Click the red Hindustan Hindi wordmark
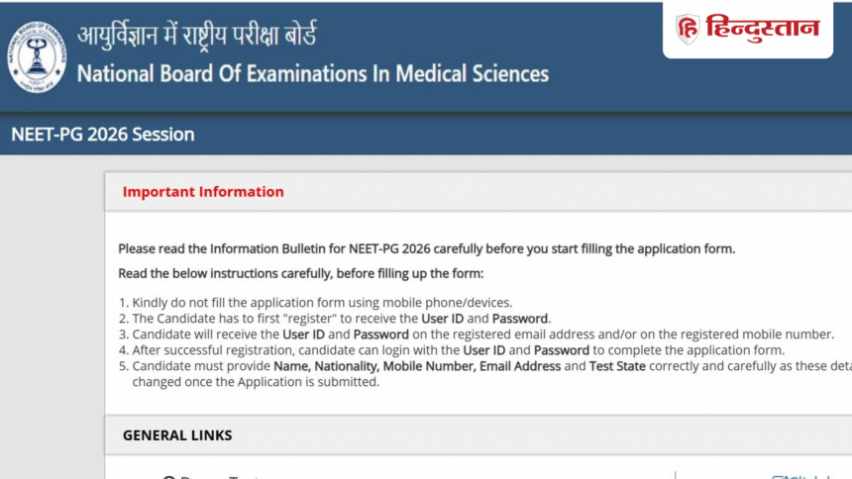This screenshot has height=479, width=852. click(x=763, y=29)
